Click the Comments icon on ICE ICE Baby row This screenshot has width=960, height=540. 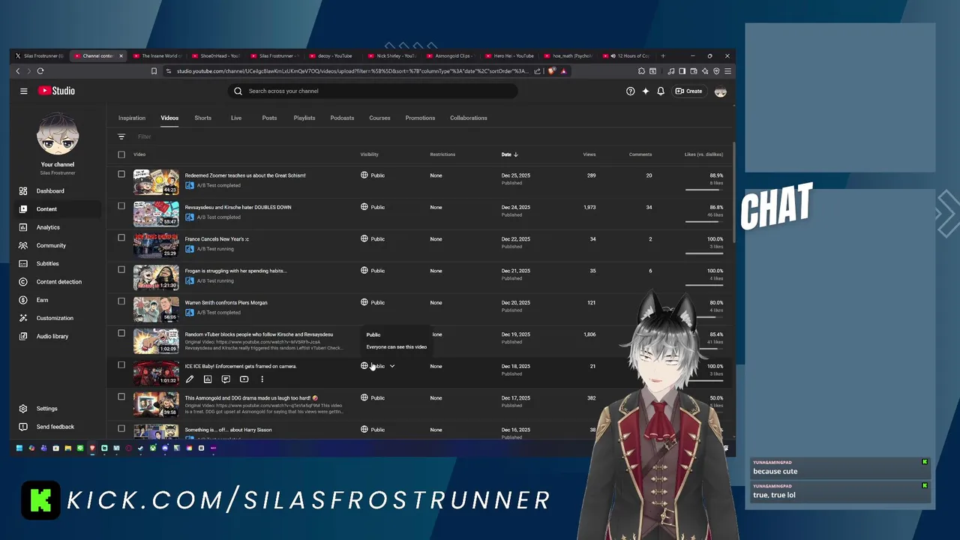[x=226, y=379]
